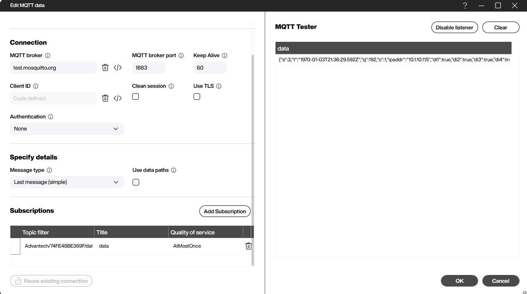The height and width of the screenshot is (294, 527).
Task: Enable the Clean session checkbox
Action: tap(135, 96)
